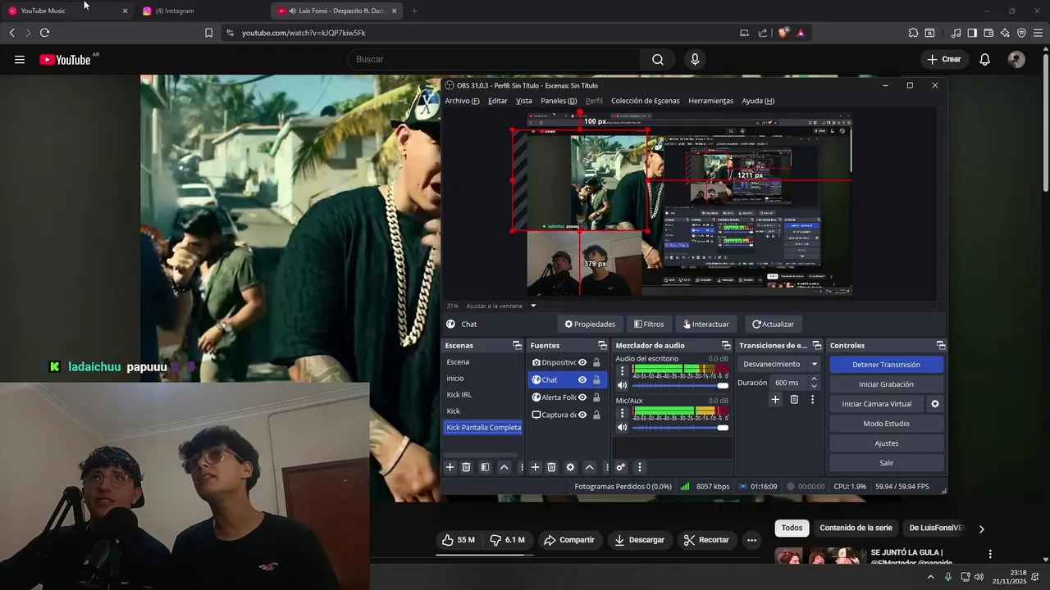Show next chips with right chevron

coord(981,529)
